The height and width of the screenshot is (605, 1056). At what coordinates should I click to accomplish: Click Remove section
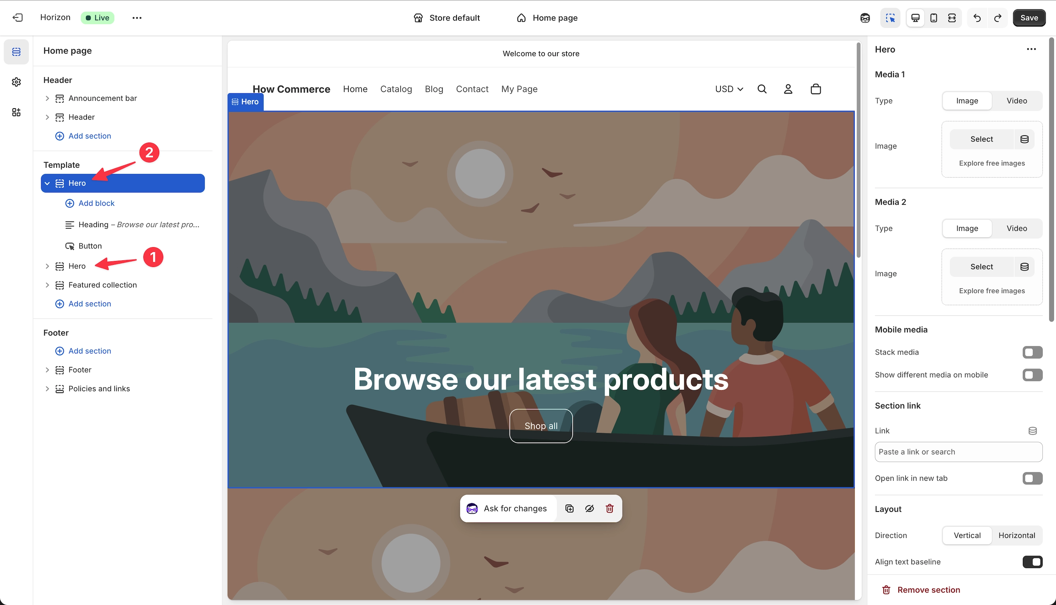(x=921, y=590)
